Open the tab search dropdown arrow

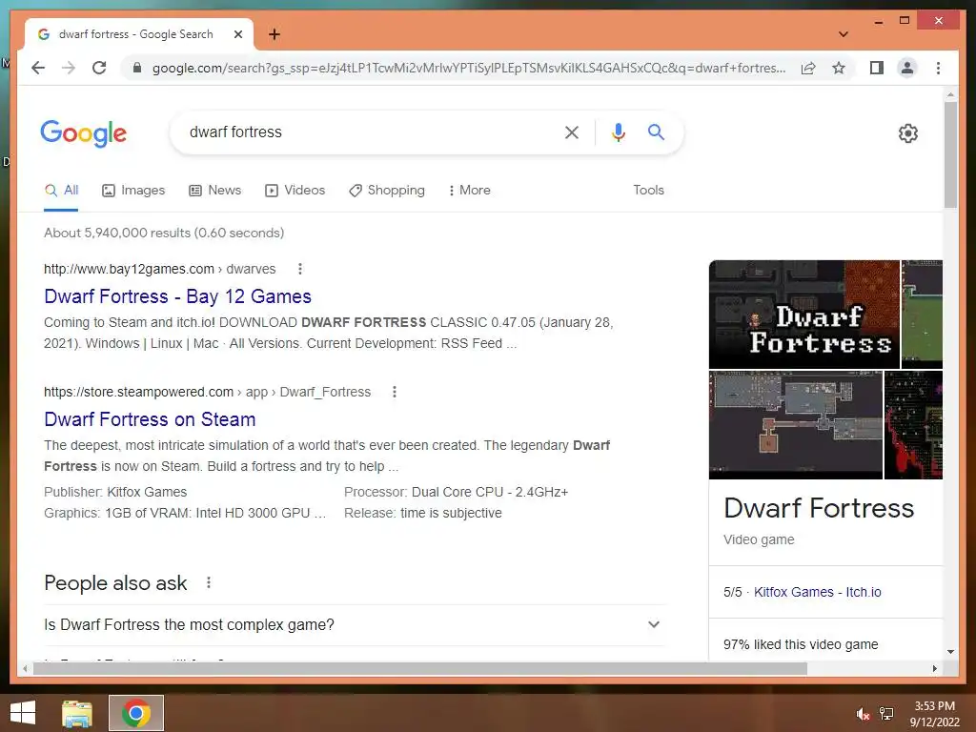844,34
